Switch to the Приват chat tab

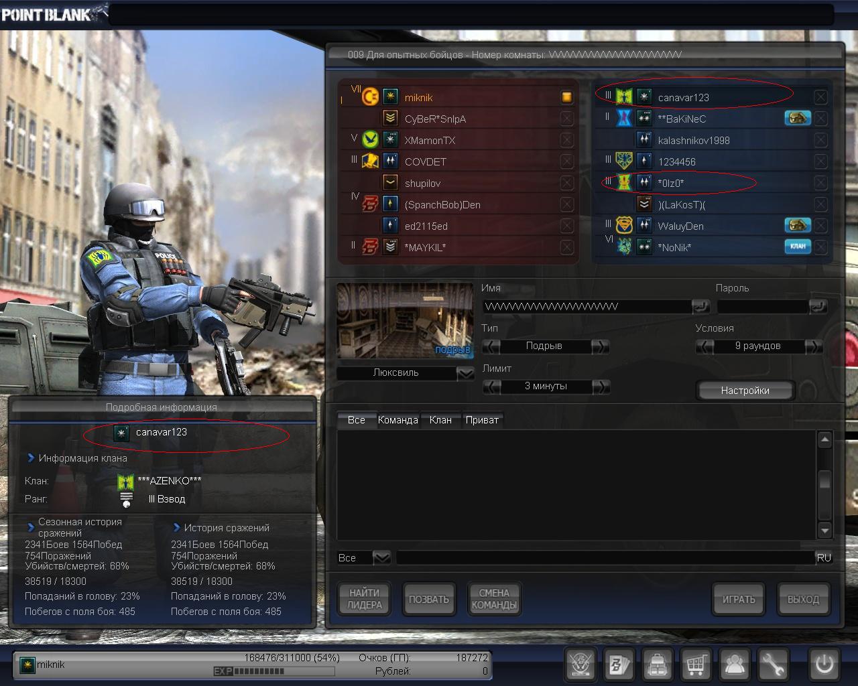(481, 420)
